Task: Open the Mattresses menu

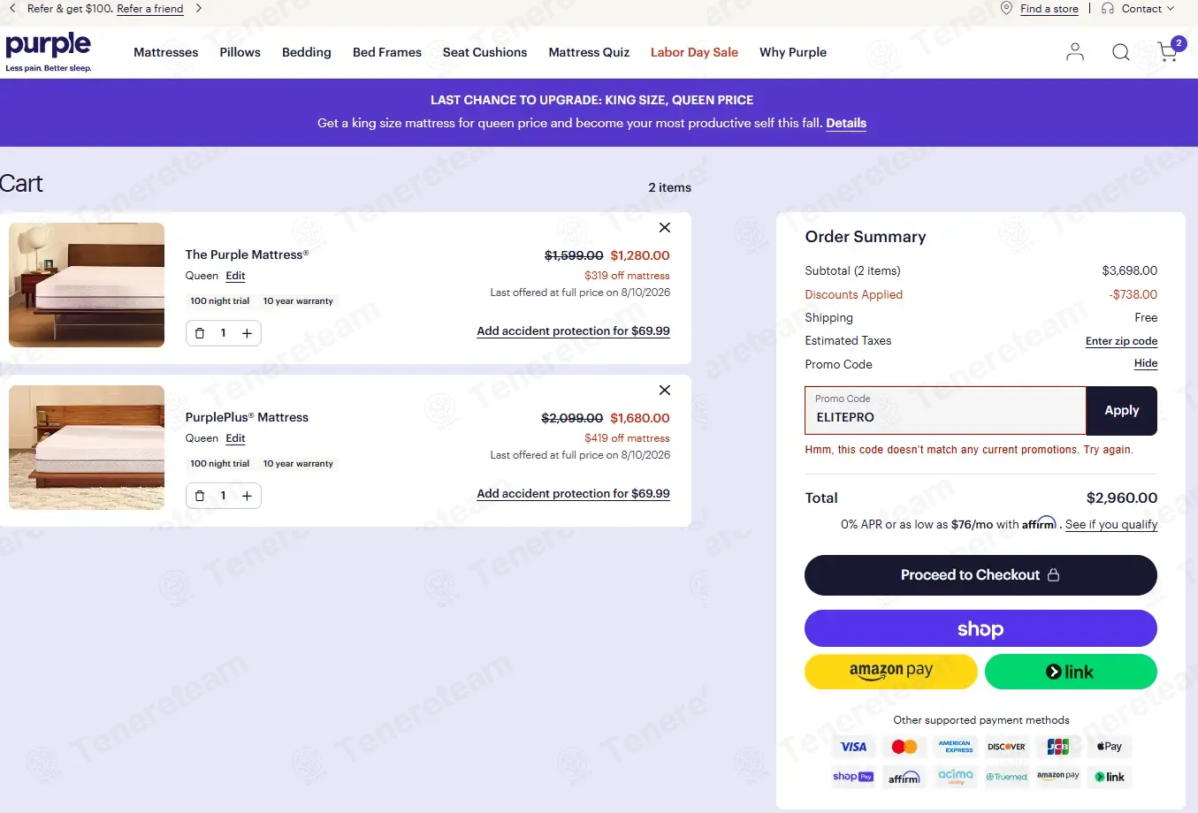Action: 166,52
